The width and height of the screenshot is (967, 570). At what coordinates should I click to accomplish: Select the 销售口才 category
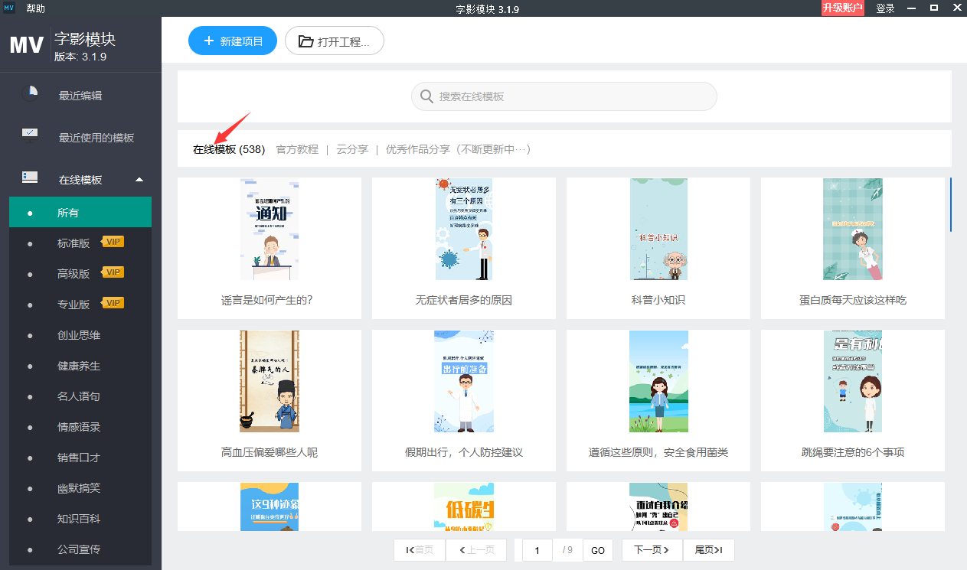pyautogui.click(x=80, y=458)
